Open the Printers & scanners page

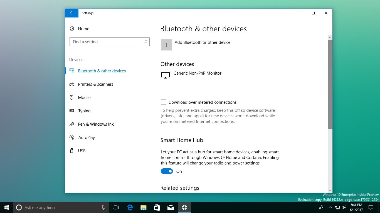(x=95, y=84)
